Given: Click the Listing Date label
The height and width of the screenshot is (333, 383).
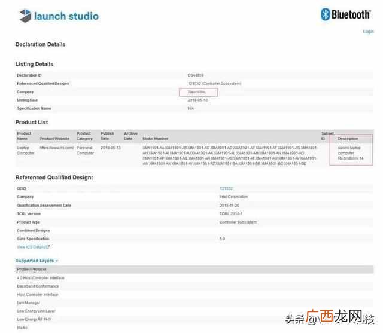Looking at the screenshot, I should tap(28, 100).
